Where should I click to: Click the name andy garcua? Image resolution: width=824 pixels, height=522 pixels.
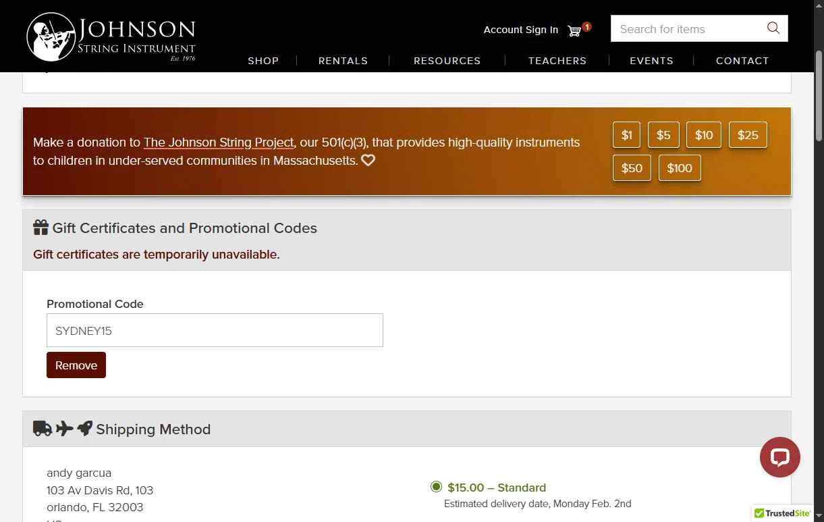(79, 473)
